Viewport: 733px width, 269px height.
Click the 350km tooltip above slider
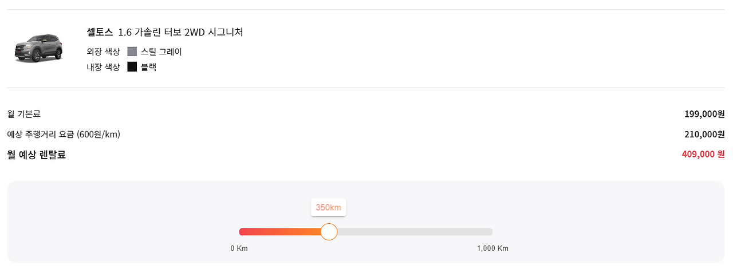pyautogui.click(x=329, y=207)
